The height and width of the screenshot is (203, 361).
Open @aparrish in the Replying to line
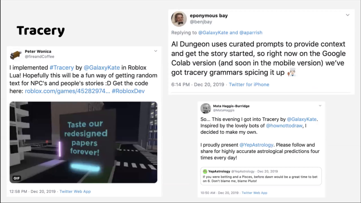click(251, 33)
